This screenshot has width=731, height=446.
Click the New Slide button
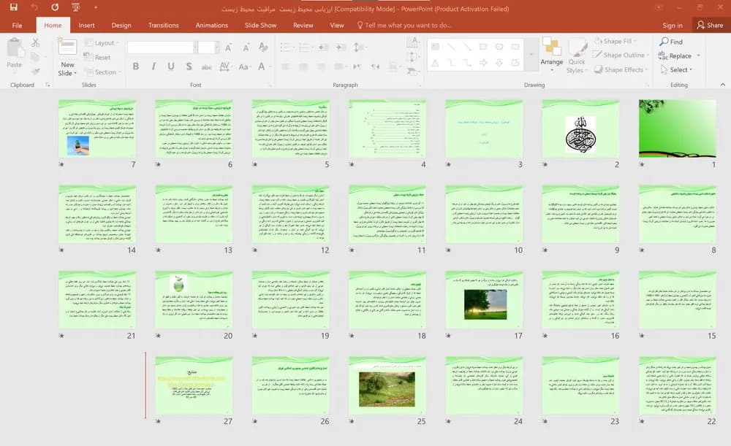[67, 57]
